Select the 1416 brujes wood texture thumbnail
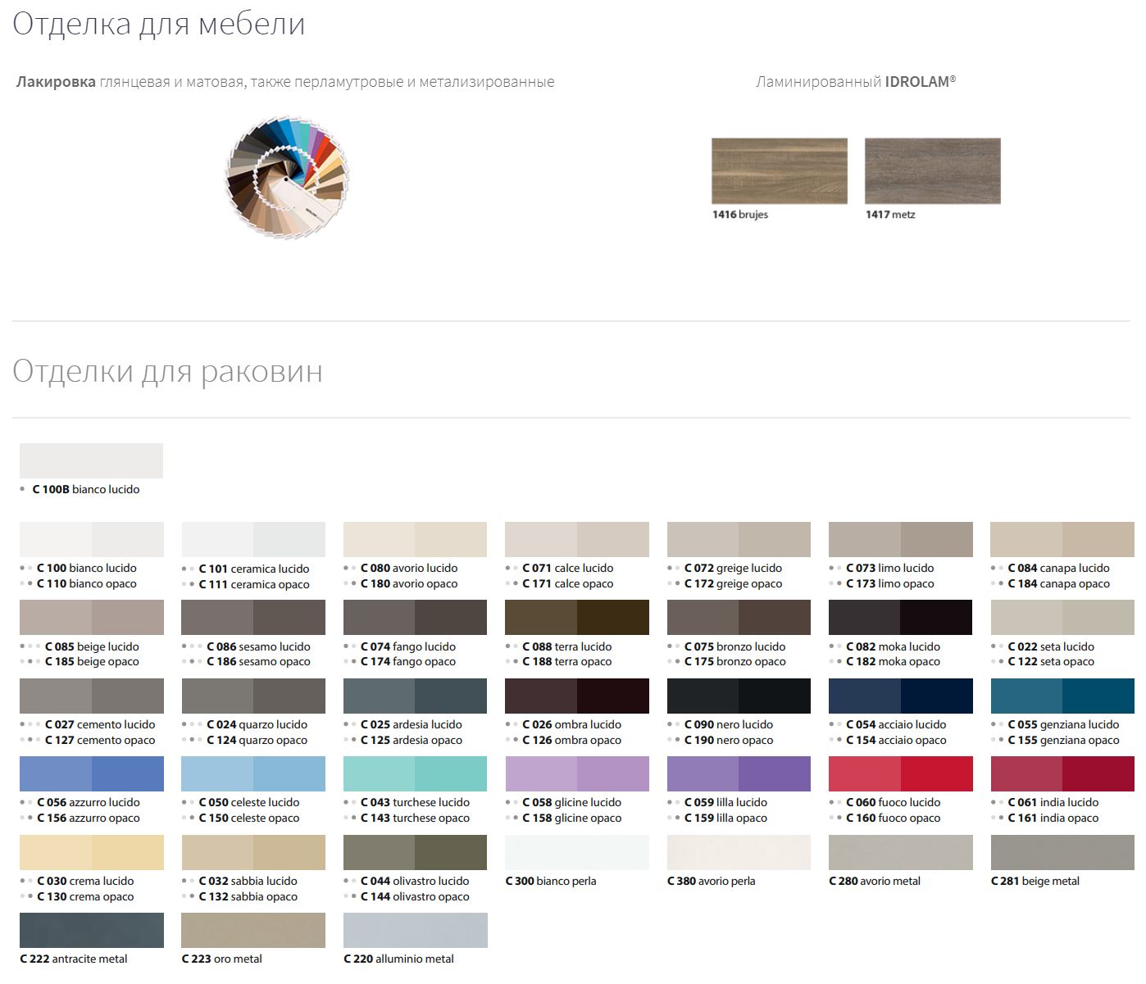 coord(779,170)
